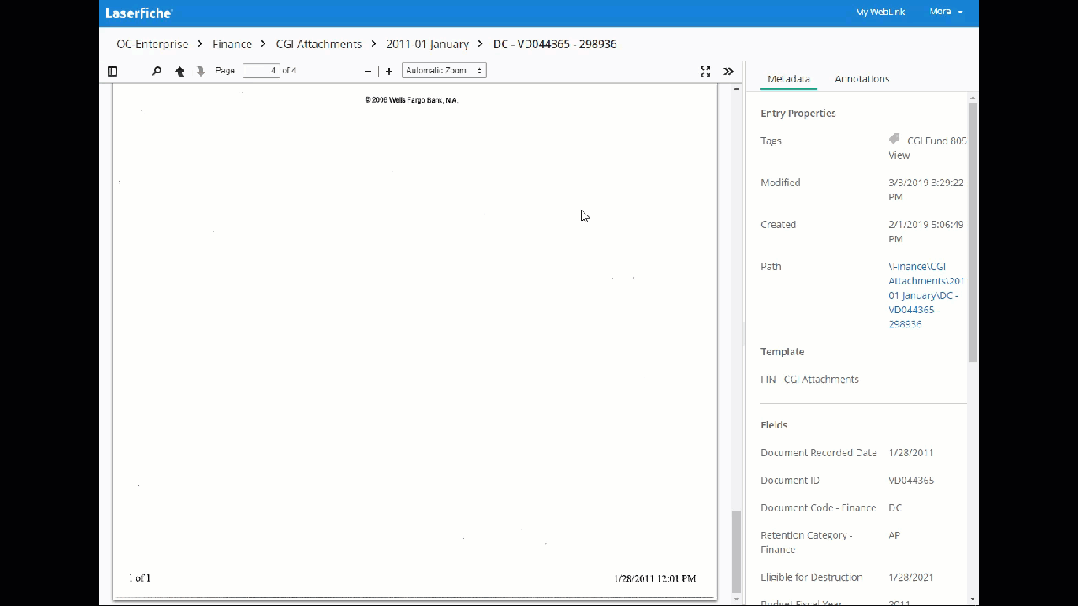The width and height of the screenshot is (1078, 606).
Task: Open the Automatic Zoom dropdown
Action: coord(444,71)
